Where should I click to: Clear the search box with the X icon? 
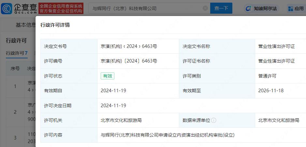point(204,8)
